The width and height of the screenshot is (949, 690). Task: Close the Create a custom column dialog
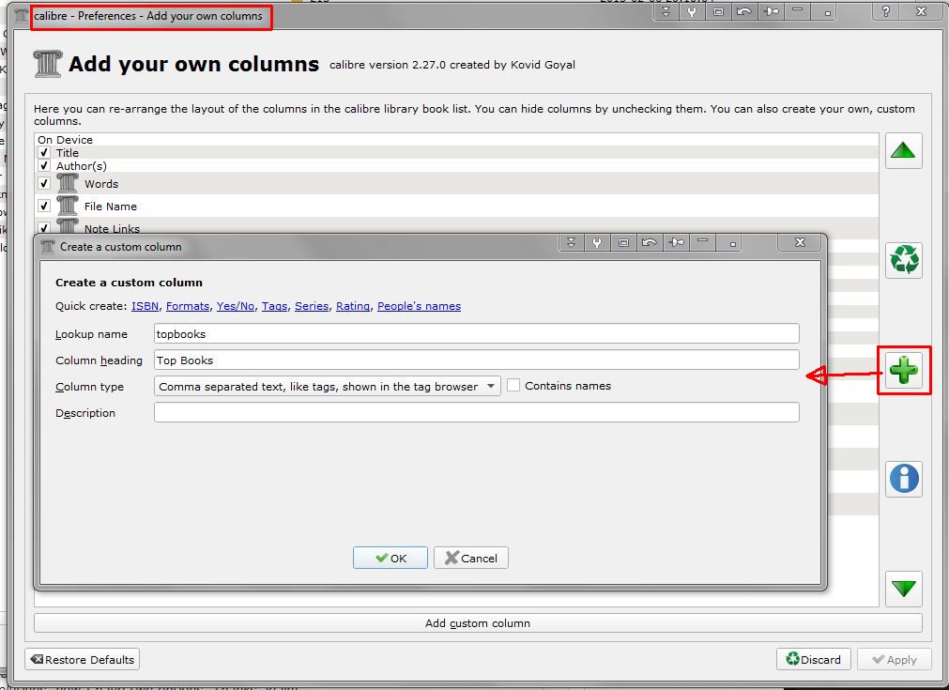[x=800, y=242]
